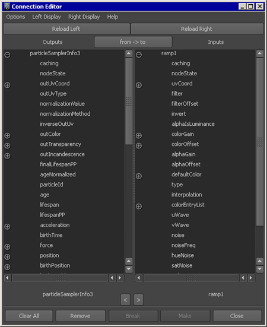Expand outTransparency with its plus icon
Screen dimensions: 267x327
pos(7,146)
